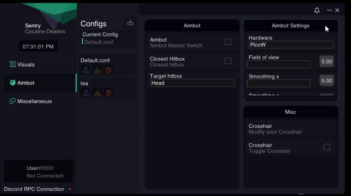Delete the tea config
The height and width of the screenshot is (196, 351).
pyautogui.click(x=108, y=93)
